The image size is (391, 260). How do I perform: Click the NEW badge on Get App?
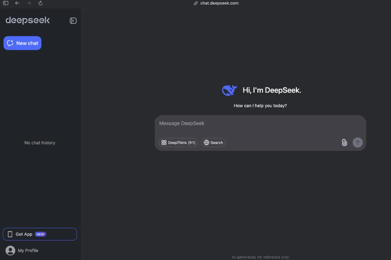[41, 234]
